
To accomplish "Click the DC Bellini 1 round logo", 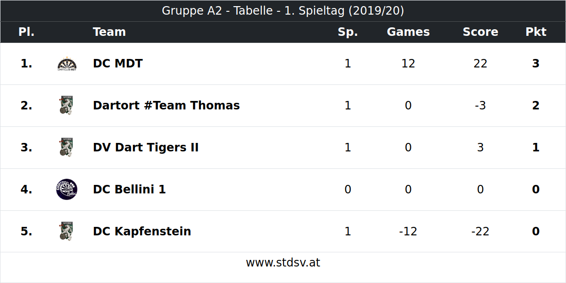I will click(x=67, y=189).
